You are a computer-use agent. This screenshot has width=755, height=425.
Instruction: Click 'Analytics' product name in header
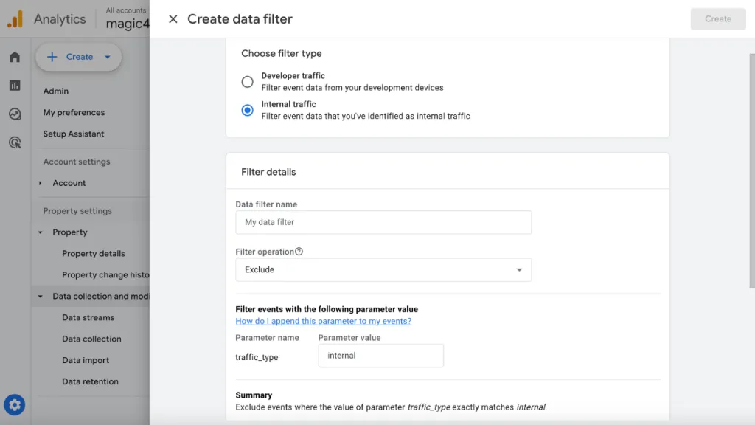pyautogui.click(x=60, y=19)
